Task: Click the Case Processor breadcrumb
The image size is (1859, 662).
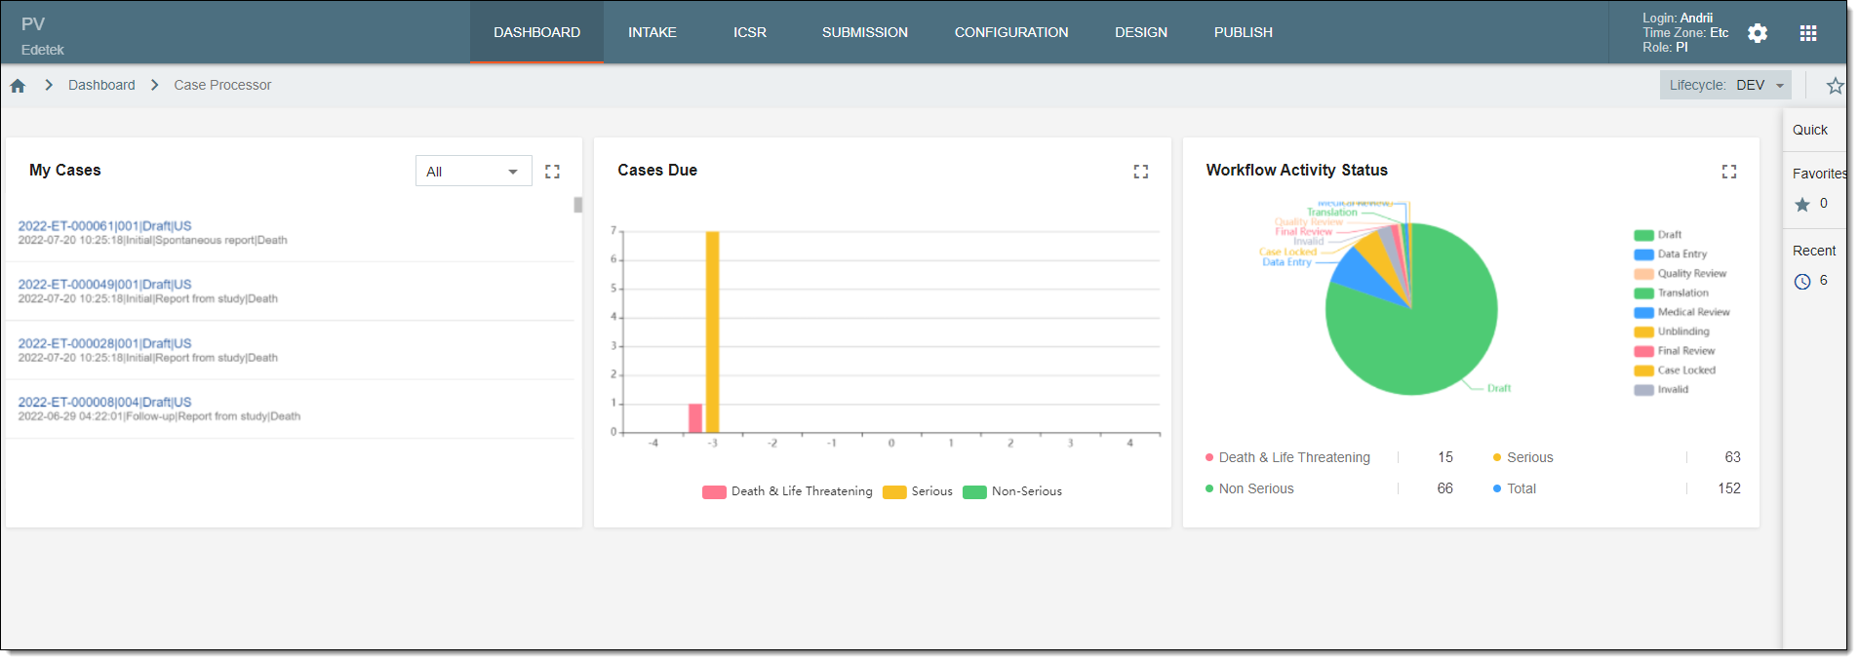Action: pos(222,86)
